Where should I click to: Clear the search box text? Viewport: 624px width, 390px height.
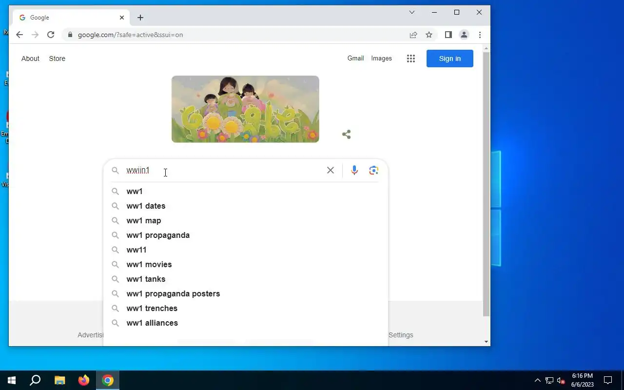331,170
